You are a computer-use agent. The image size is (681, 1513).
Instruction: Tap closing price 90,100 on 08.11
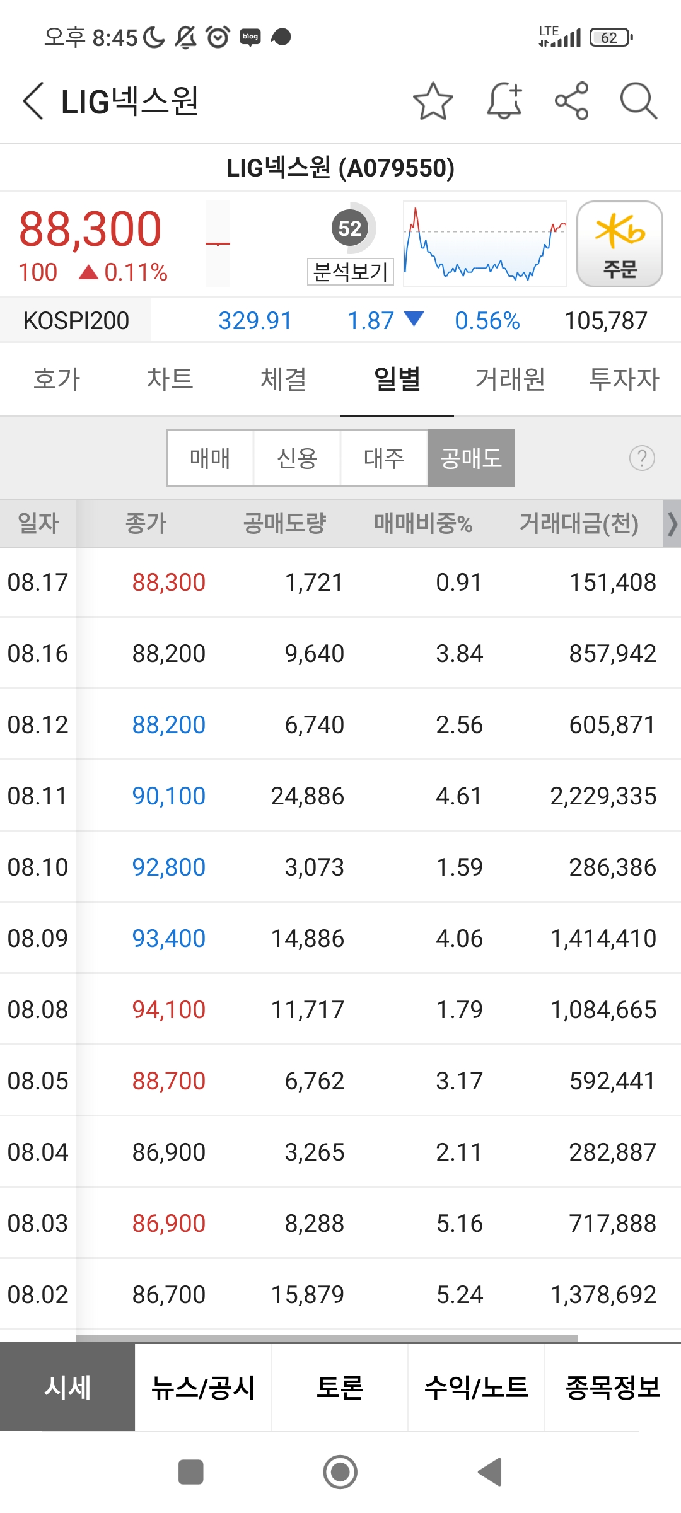tap(169, 796)
